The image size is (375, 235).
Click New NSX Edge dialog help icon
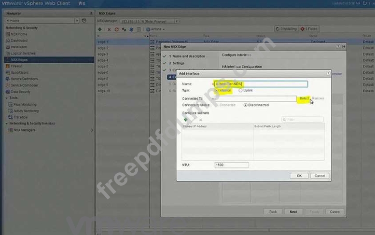[x=338, y=46]
